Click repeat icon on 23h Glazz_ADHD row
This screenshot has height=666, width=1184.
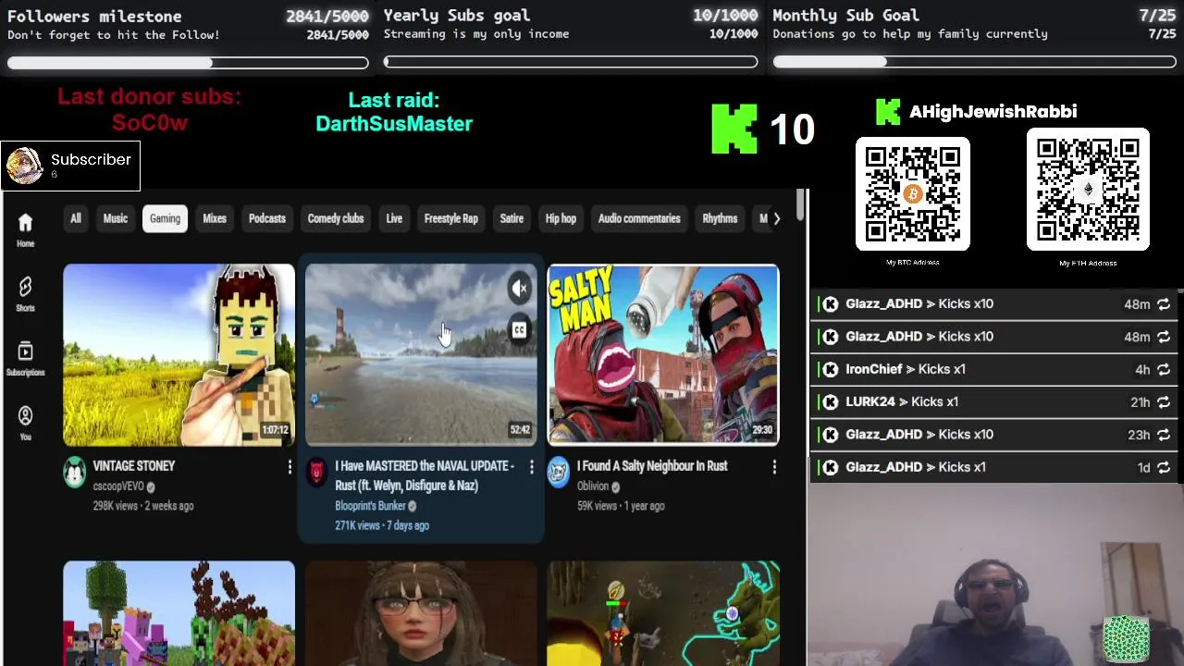pyautogui.click(x=1164, y=435)
